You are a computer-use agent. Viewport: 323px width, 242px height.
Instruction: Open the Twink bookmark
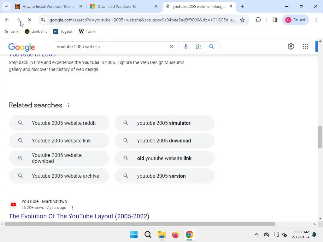(87, 32)
